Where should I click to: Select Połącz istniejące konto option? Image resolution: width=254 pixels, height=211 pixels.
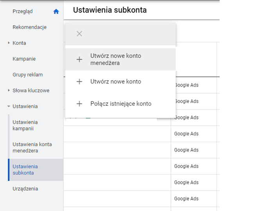pos(120,104)
